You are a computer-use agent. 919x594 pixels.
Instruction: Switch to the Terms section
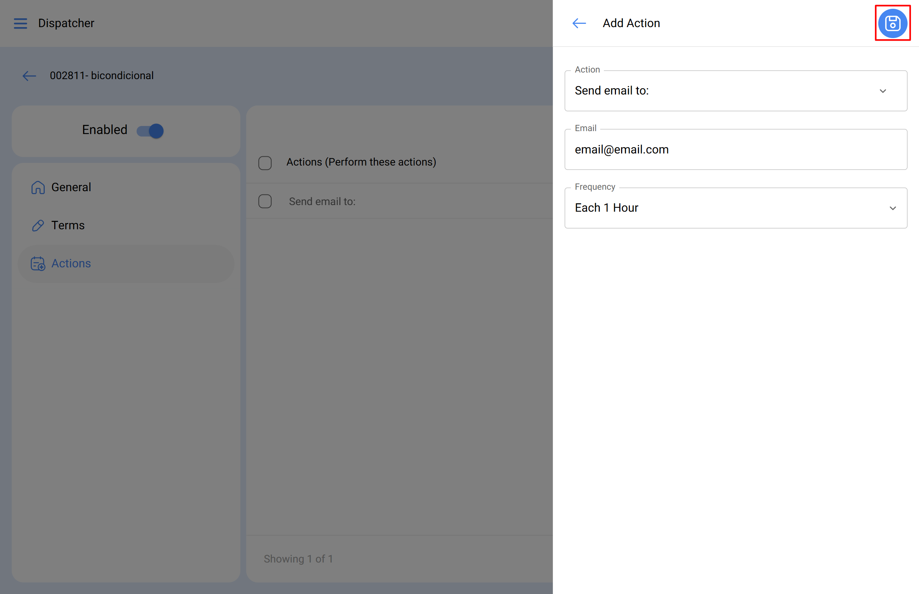click(x=68, y=225)
